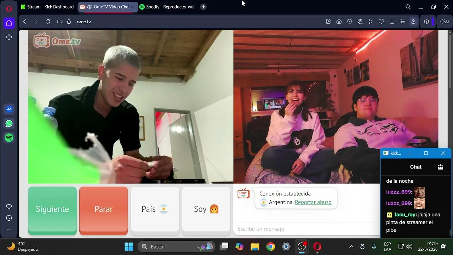Click the camera permission icon in address bar
The height and width of the screenshot is (255, 453).
point(60,22)
